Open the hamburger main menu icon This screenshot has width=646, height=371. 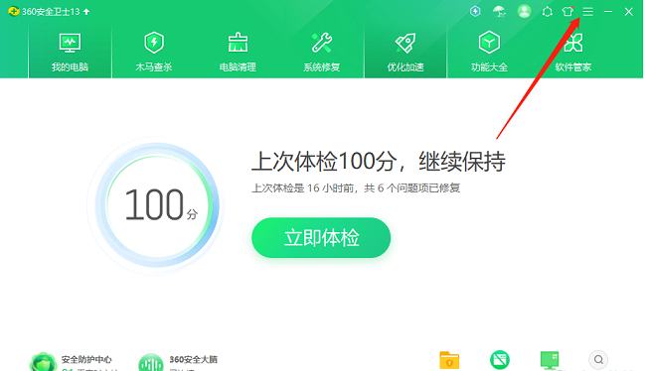click(588, 12)
